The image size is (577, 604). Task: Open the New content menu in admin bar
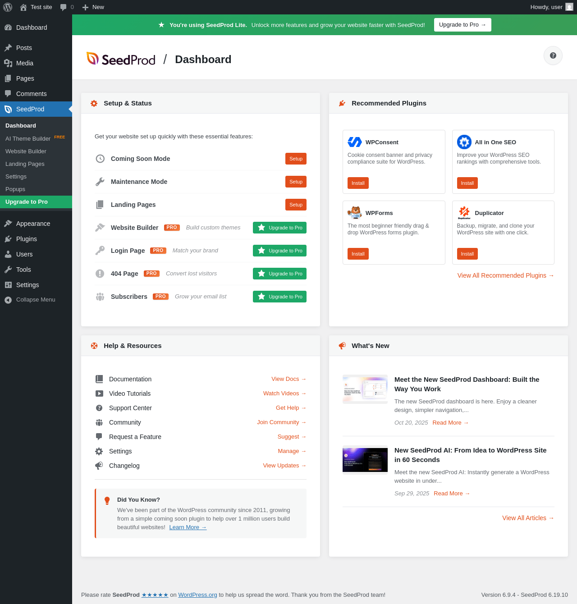pos(93,7)
